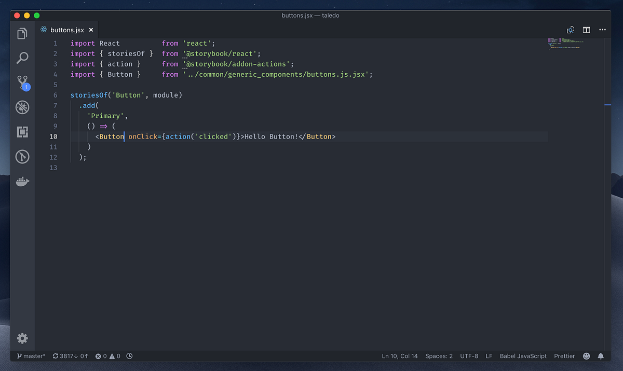Open Source Control showing 1 pending change
623x371 pixels.
point(22,83)
